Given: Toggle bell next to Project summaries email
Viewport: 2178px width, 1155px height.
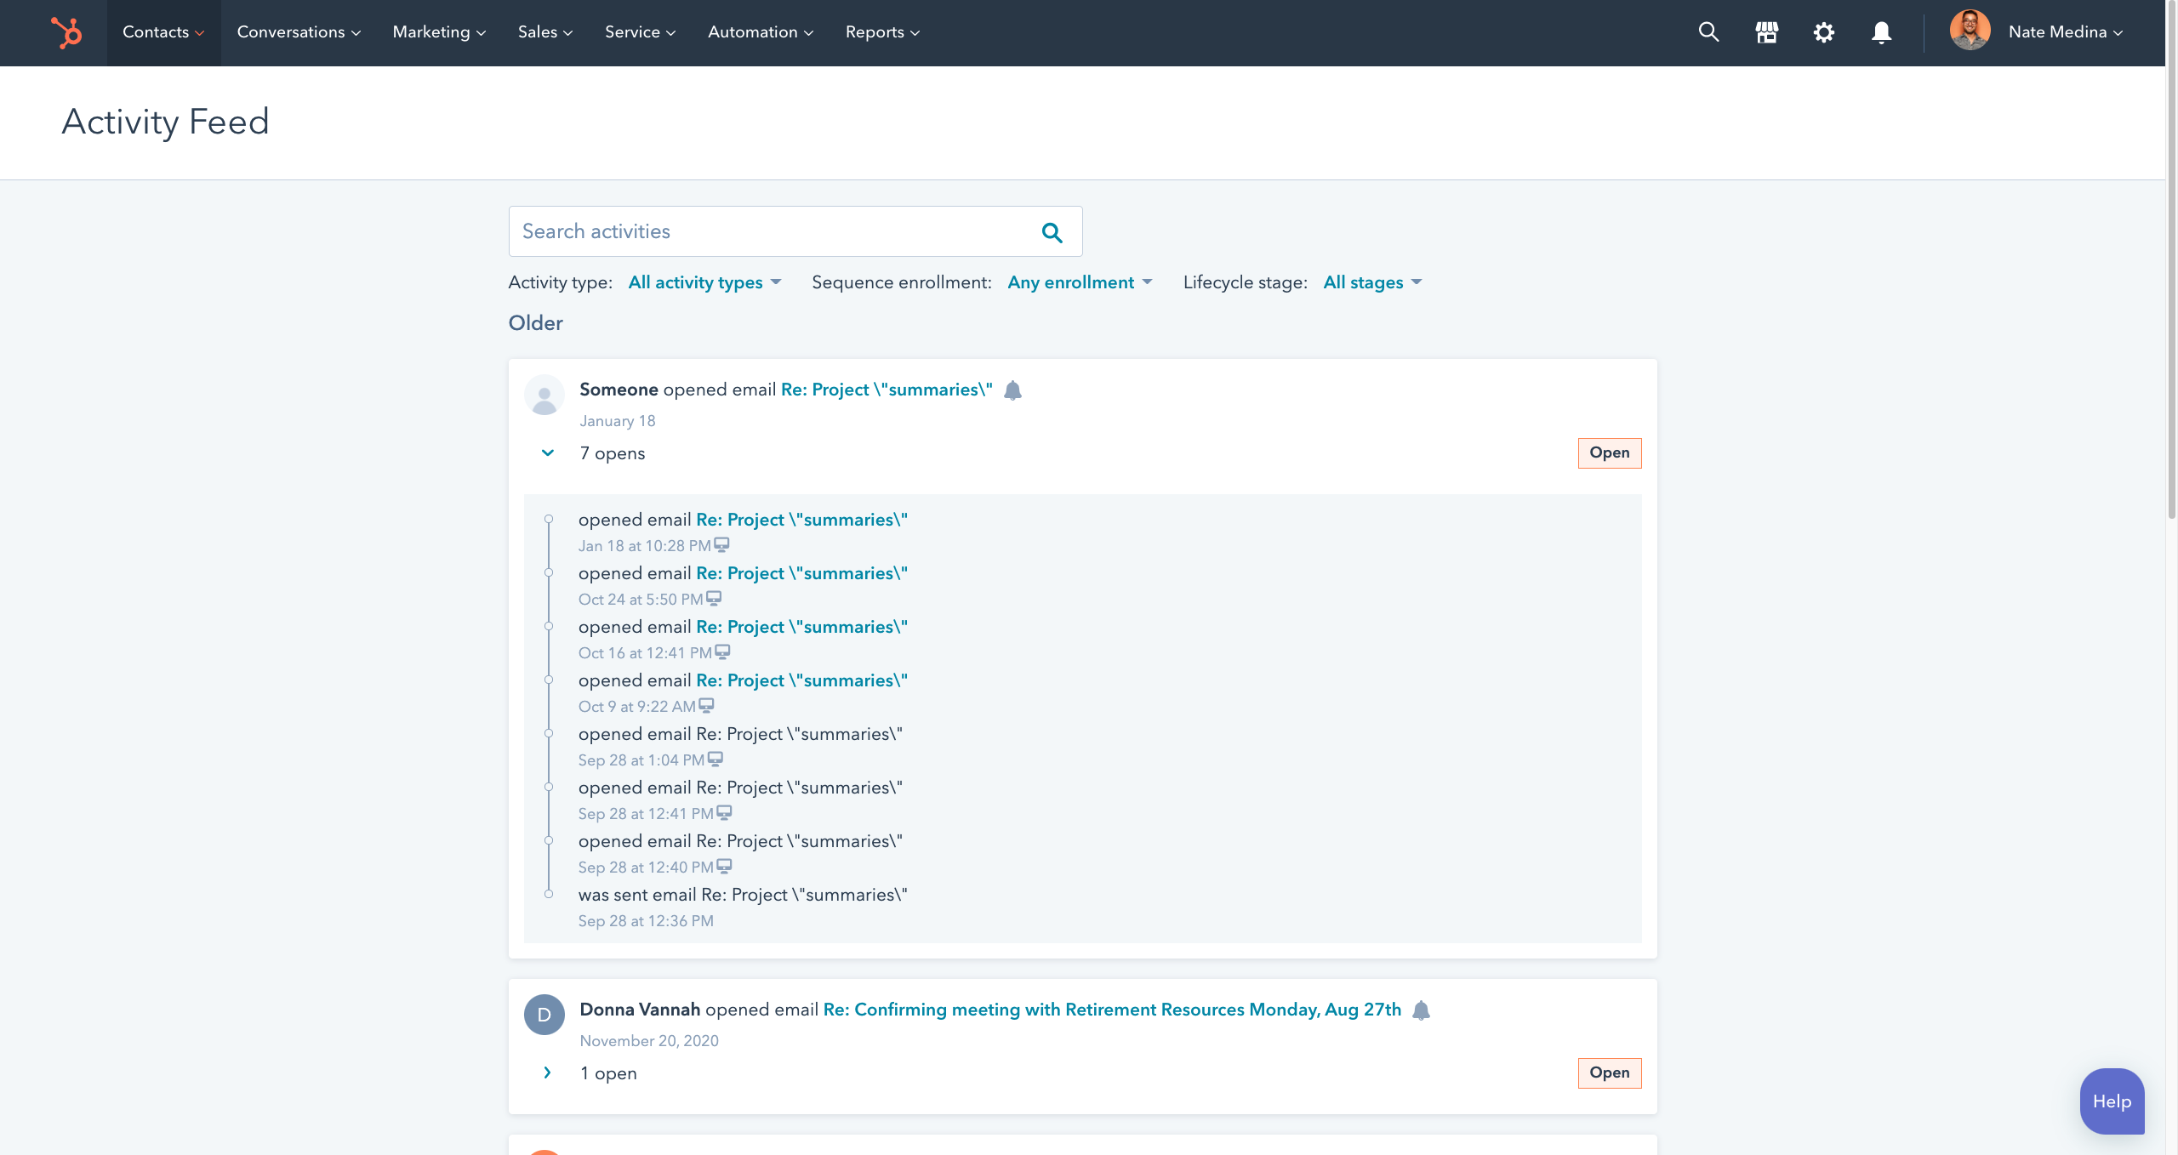Looking at the screenshot, I should (1012, 390).
